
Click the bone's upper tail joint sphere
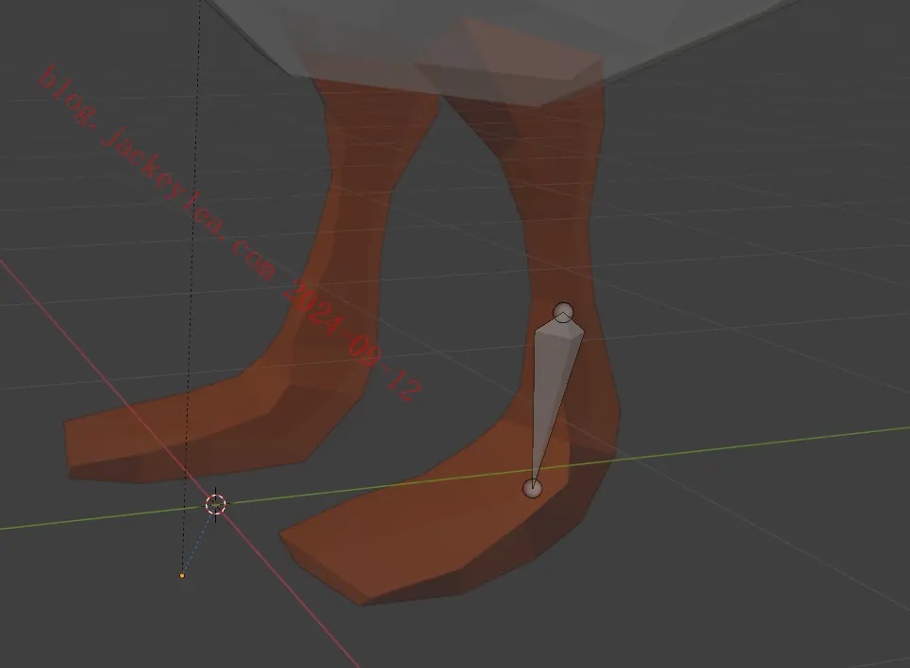tap(563, 313)
